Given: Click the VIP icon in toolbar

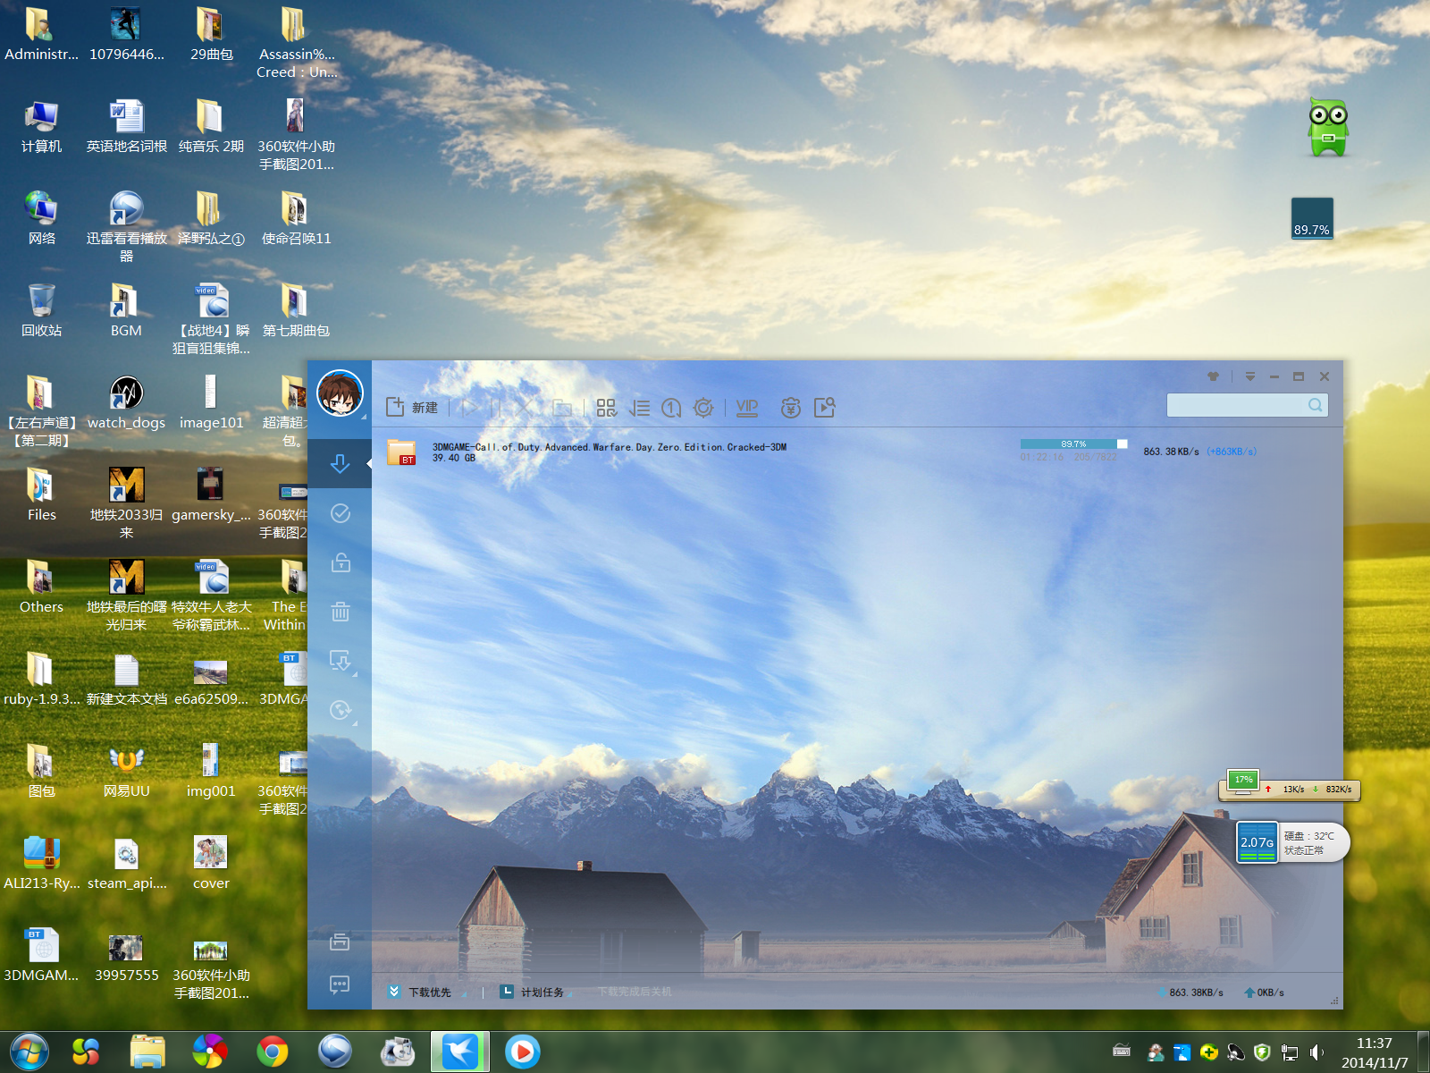Looking at the screenshot, I should (747, 408).
